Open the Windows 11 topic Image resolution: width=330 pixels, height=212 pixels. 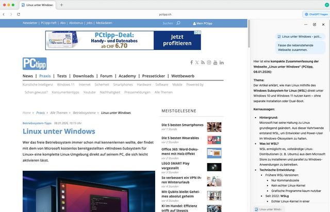tap(65, 85)
